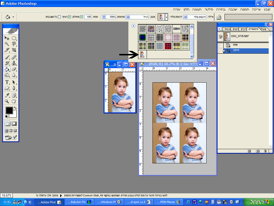Switch to the נתיבים tab
Screen dimensions: 274x206
pyautogui.click(x=243, y=29)
